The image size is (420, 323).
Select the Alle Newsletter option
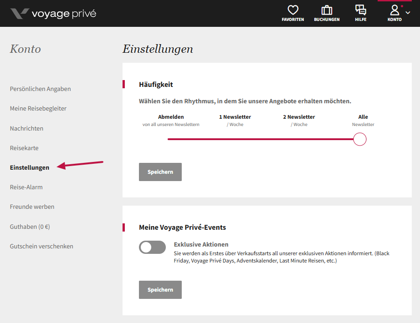363,121
